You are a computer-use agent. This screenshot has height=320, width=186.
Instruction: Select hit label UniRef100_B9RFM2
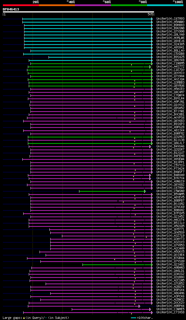click(x=171, y=134)
